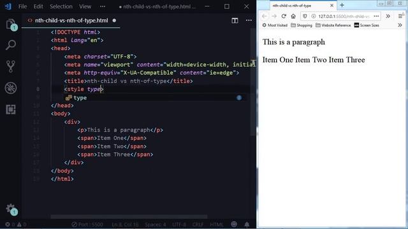408x229 pixels.
Task: Click tracking protection shield icon in Firefox
Action: (305, 16)
